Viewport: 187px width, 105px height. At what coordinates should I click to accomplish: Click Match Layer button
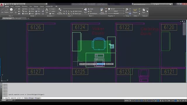coord(77,14)
